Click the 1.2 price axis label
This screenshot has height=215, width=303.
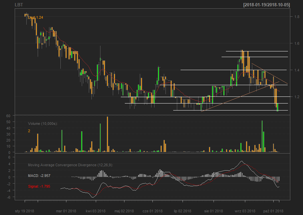[x=297, y=97]
